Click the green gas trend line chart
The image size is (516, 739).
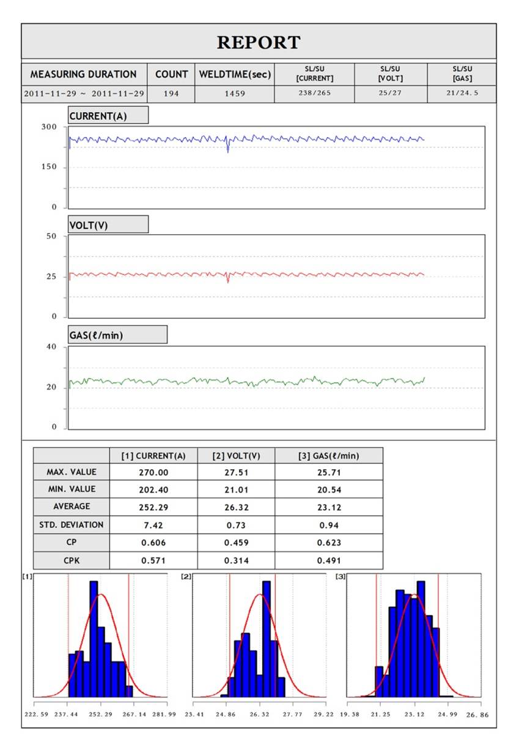[276, 388]
